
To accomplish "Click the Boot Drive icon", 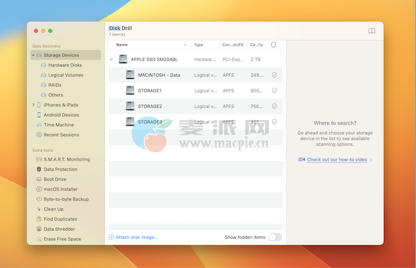I will [39, 179].
